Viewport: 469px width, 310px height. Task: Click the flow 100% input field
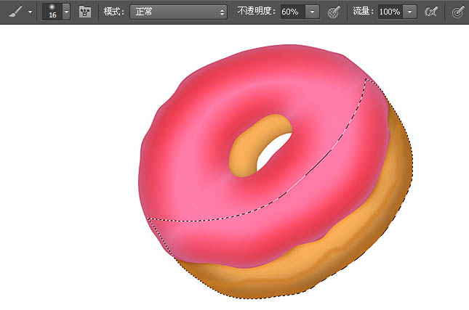click(390, 12)
